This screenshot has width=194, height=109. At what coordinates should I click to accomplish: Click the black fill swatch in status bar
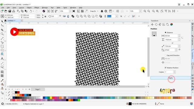tap(130, 104)
